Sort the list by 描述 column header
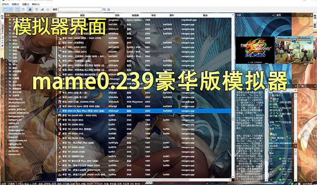 tap(83, 15)
